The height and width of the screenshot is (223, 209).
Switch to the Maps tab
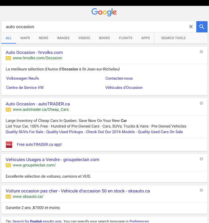pyautogui.click(x=25, y=38)
